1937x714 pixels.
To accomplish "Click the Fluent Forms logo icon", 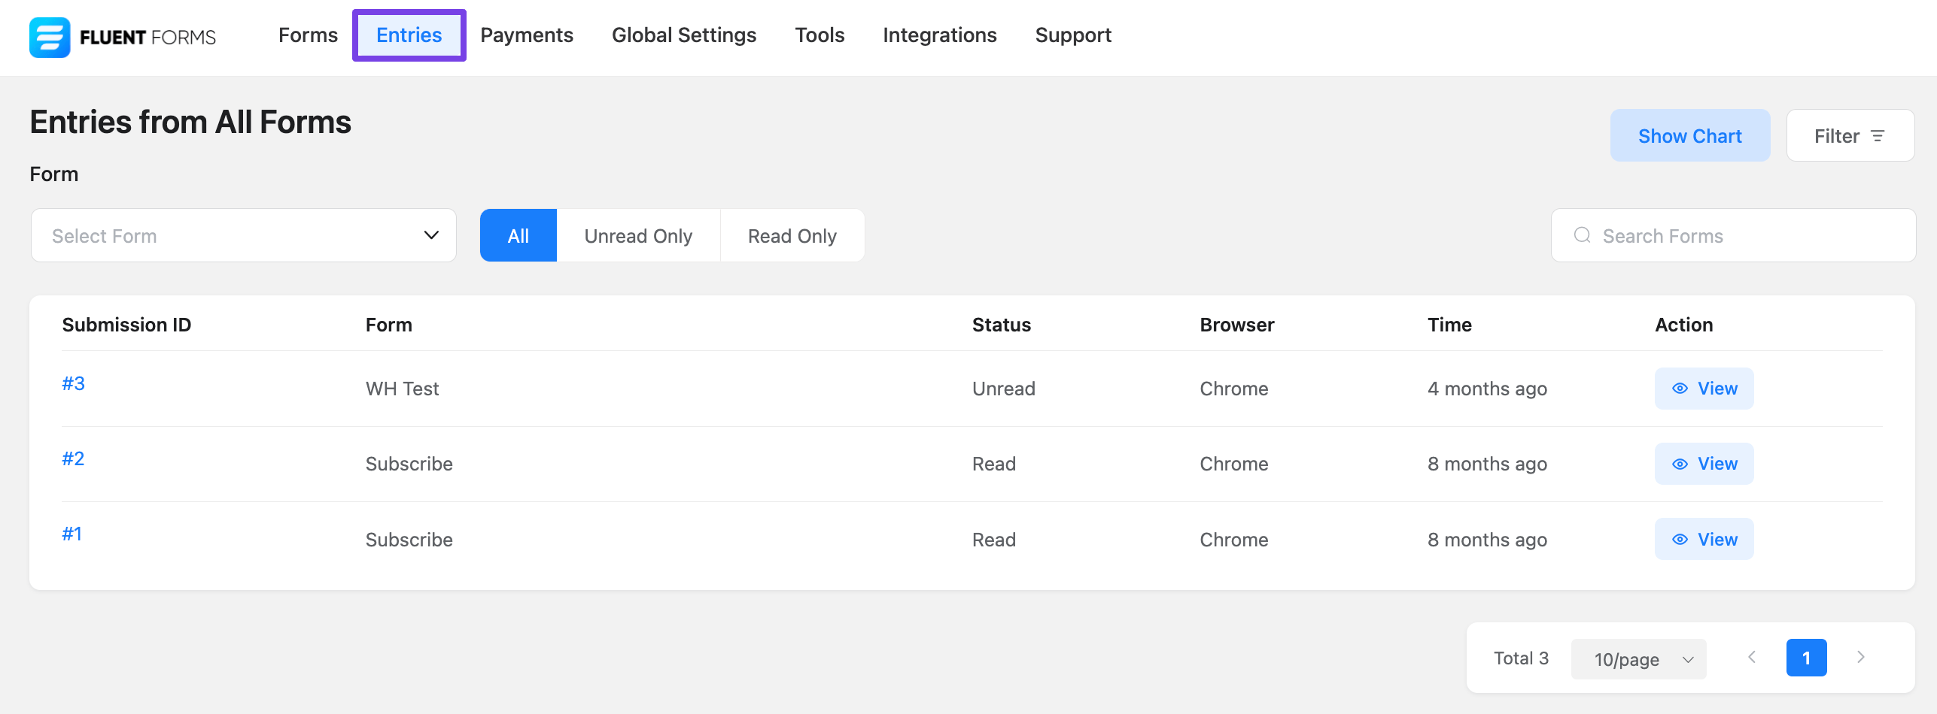I will [x=50, y=38].
